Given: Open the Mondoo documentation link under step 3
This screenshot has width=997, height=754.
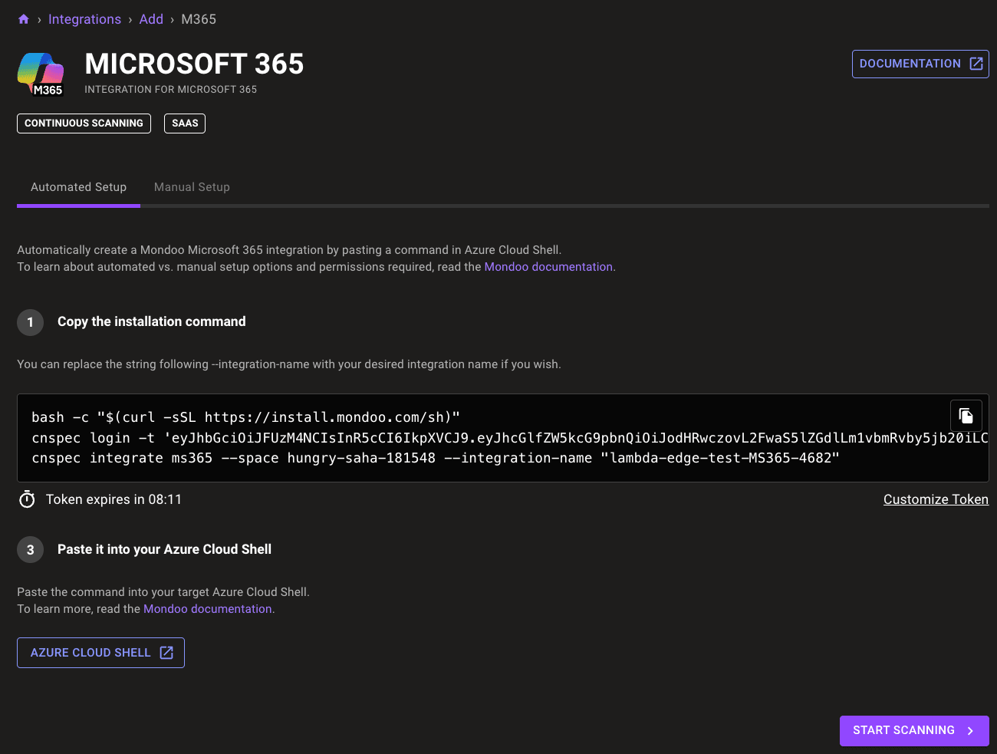Looking at the screenshot, I should [208, 608].
